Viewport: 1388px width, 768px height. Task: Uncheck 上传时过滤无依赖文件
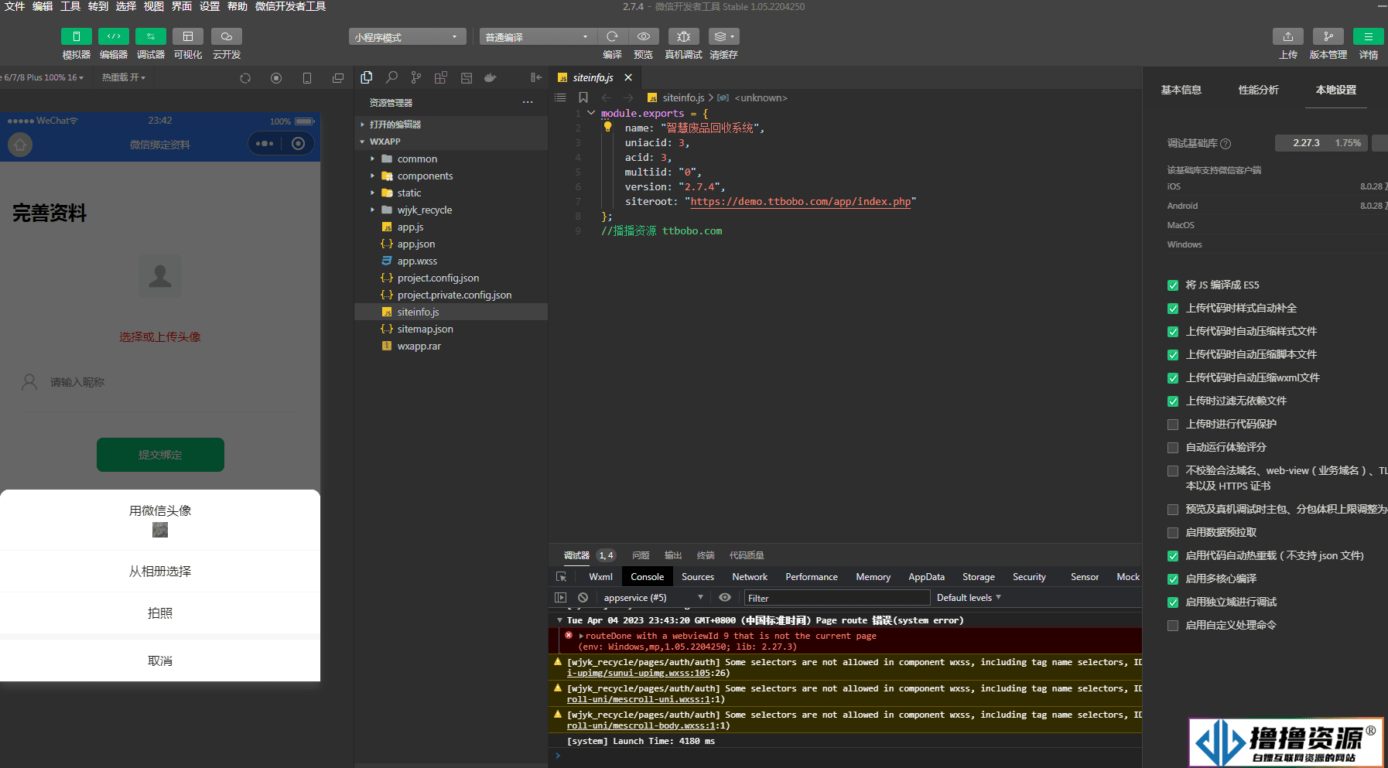coord(1173,401)
